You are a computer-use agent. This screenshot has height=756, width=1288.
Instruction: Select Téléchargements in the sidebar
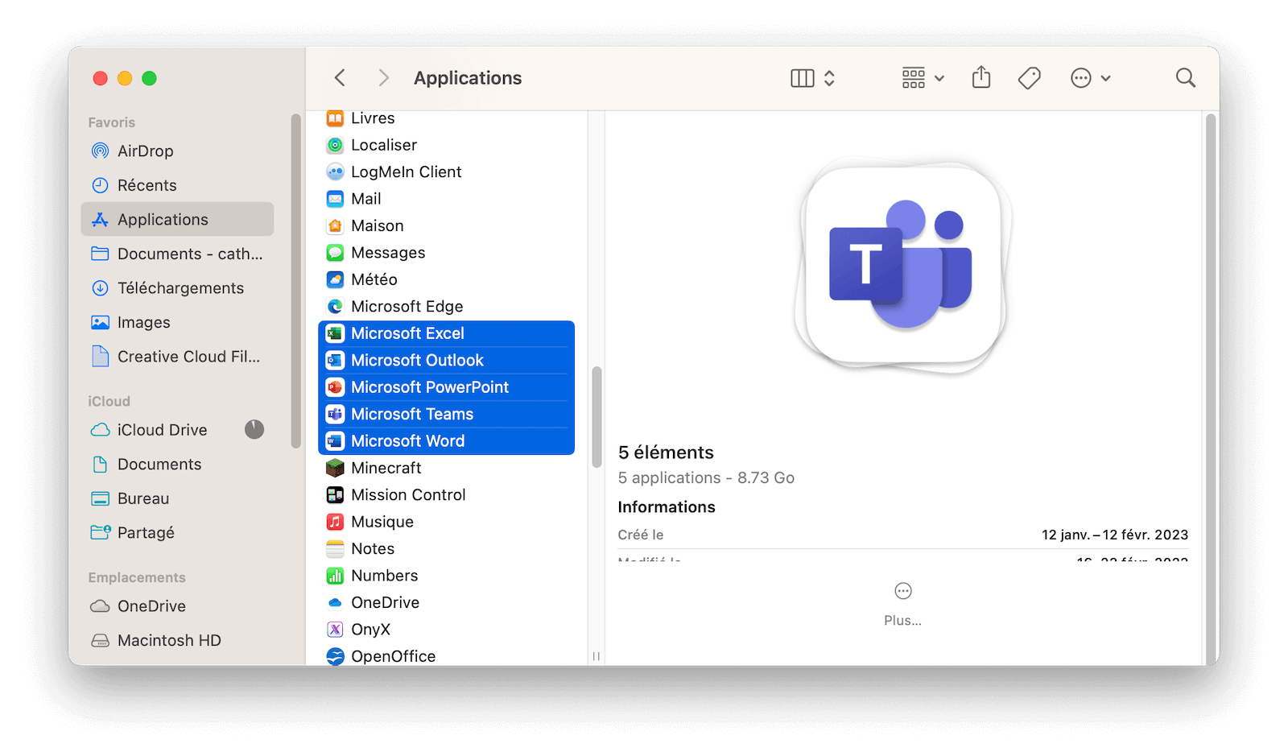180,288
